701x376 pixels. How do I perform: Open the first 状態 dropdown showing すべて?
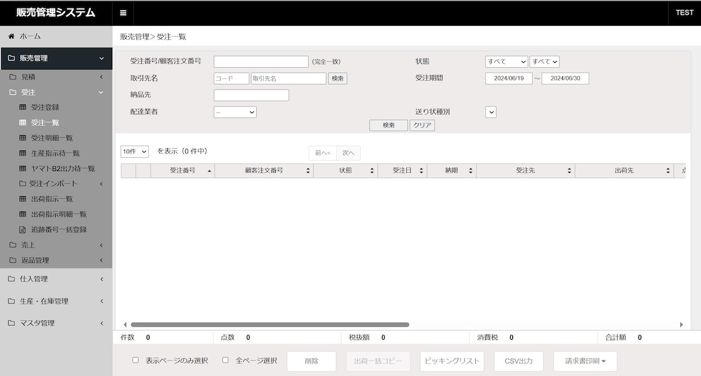point(506,61)
